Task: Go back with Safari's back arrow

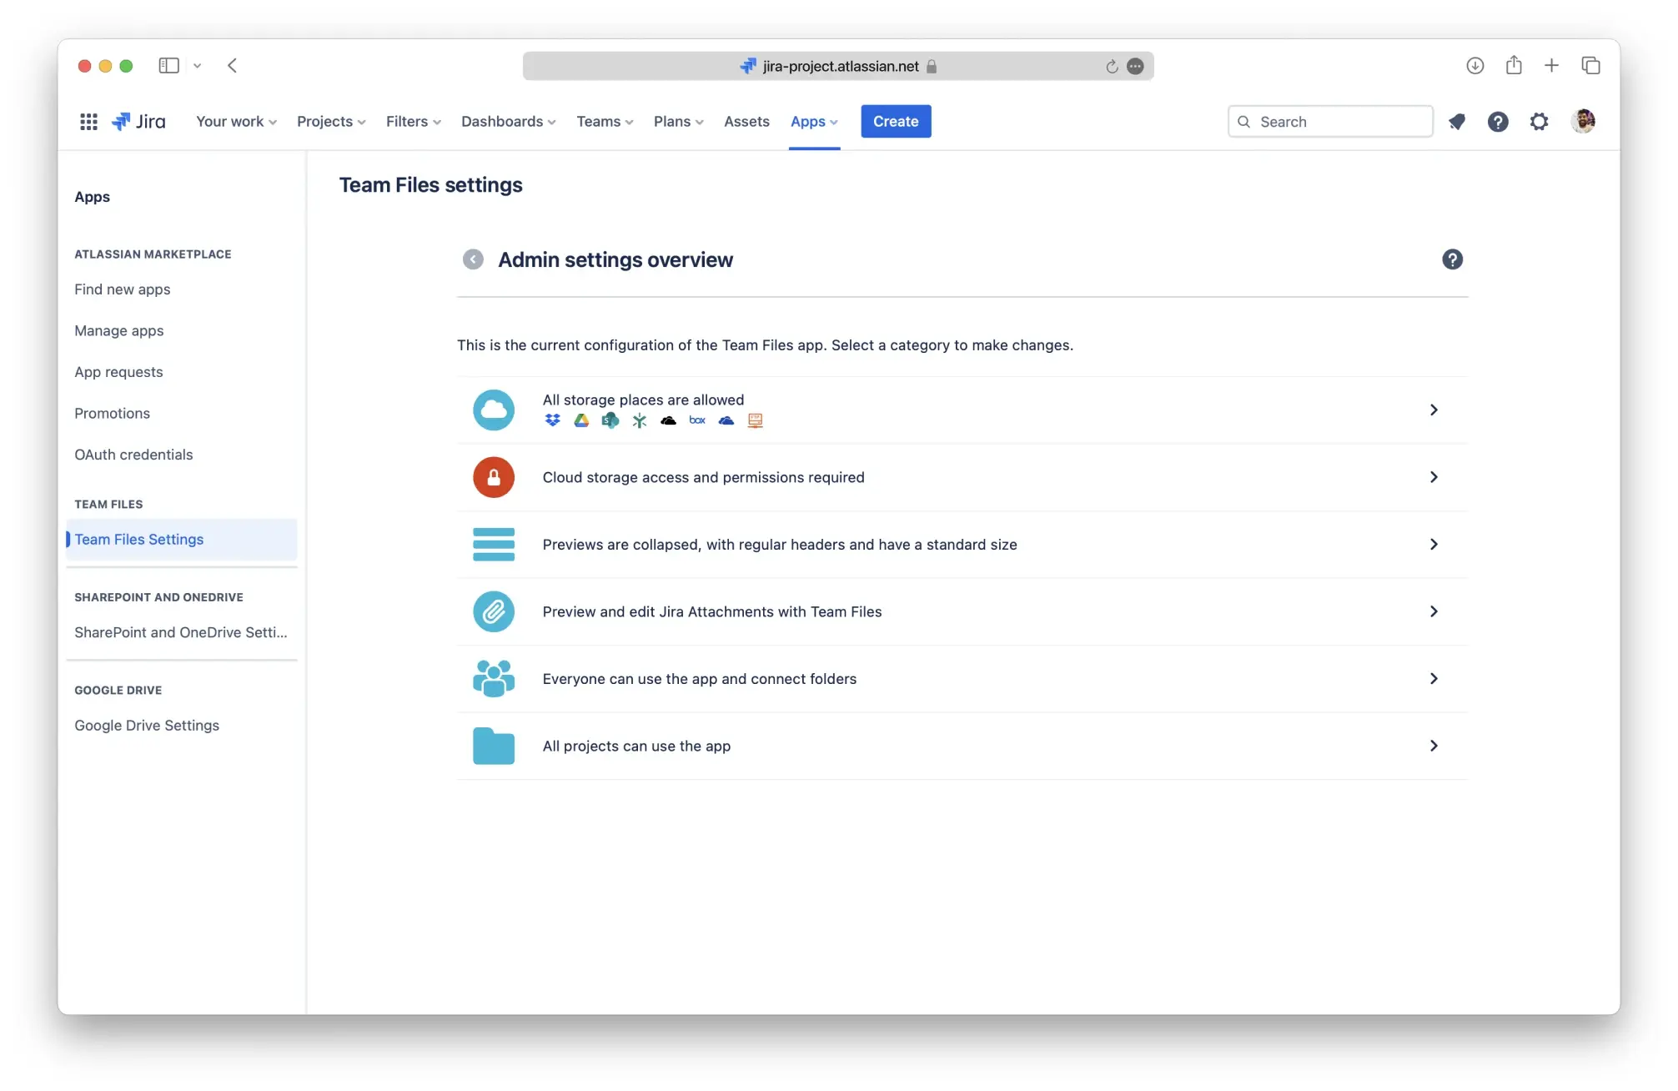Action: point(233,65)
